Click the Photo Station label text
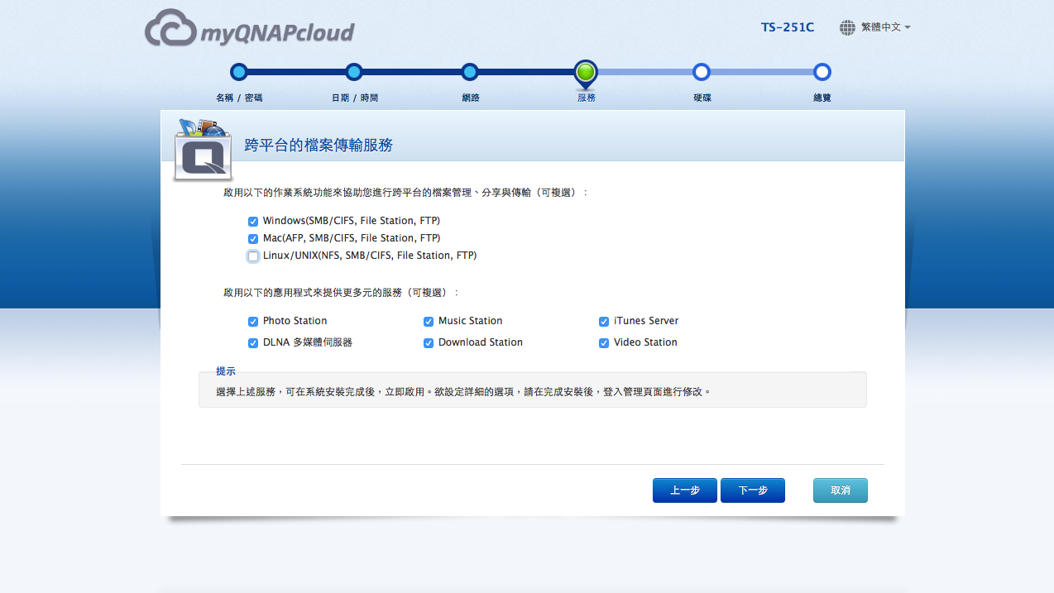This screenshot has height=593, width=1054. pos(295,321)
